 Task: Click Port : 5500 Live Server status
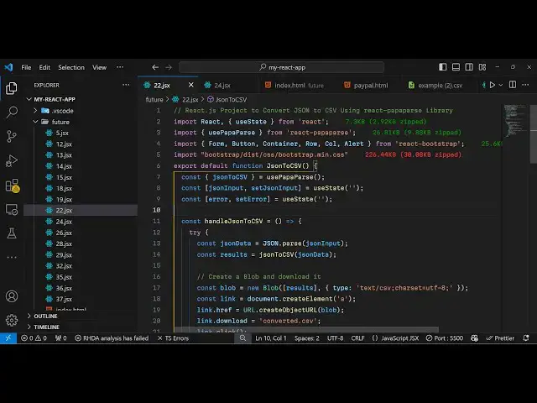[444, 338]
